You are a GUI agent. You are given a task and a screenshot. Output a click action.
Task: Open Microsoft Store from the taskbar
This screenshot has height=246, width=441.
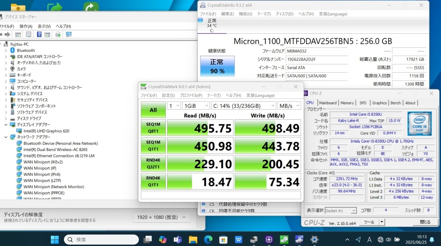tap(223, 239)
